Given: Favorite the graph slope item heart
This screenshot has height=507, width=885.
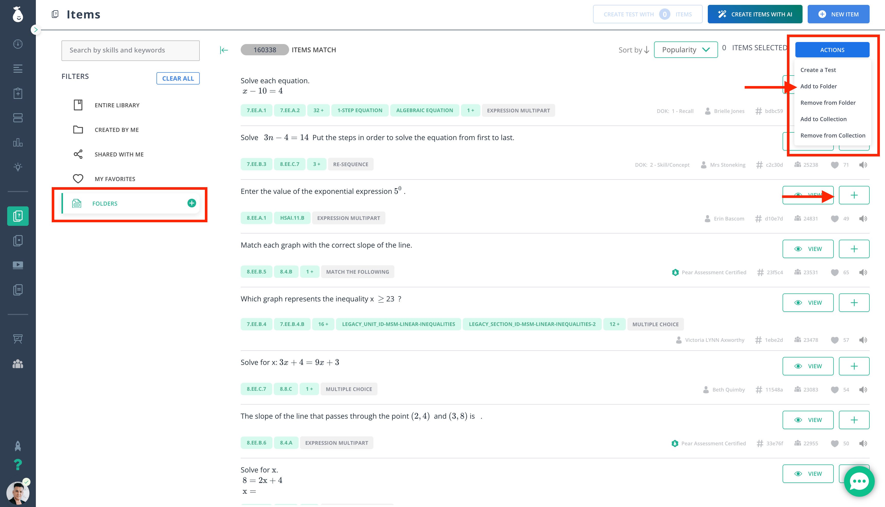Looking at the screenshot, I should (x=835, y=273).
